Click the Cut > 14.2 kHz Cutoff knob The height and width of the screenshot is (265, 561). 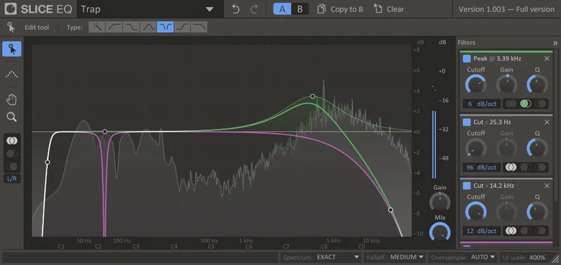475,211
